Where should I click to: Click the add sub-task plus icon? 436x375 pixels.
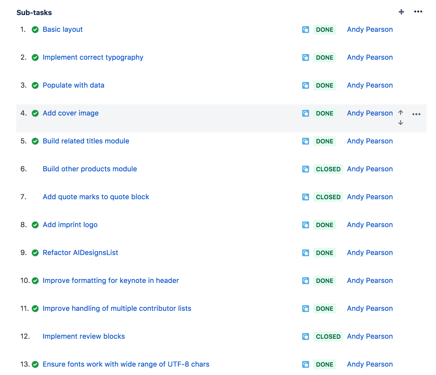point(401,12)
